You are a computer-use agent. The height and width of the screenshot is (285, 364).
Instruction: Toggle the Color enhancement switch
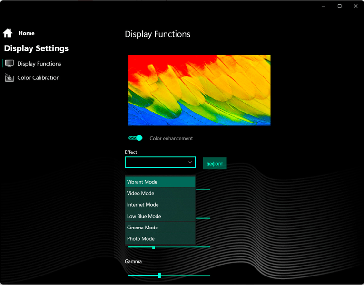135,138
